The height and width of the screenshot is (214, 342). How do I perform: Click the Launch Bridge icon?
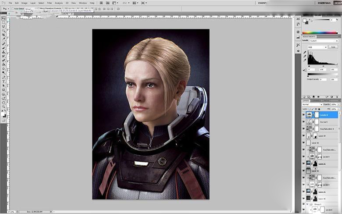pyautogui.click(x=101, y=3)
